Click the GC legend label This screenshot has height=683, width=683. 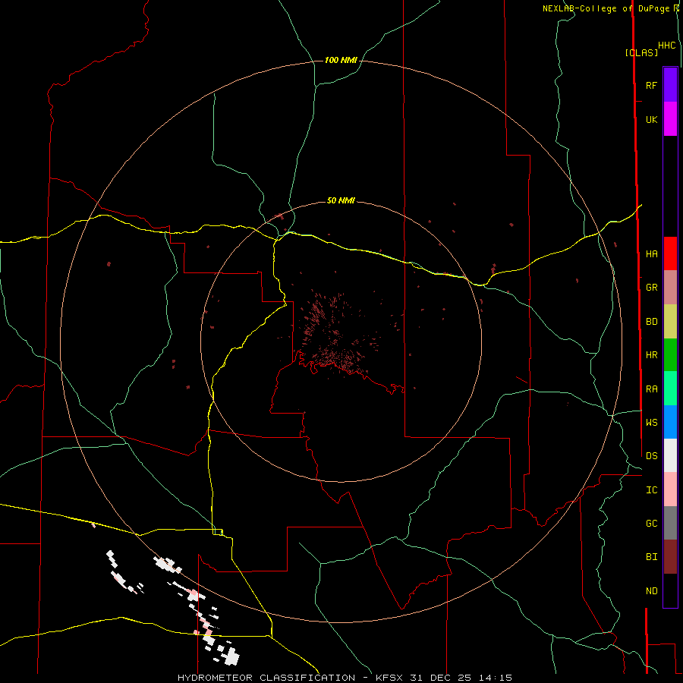coord(652,523)
